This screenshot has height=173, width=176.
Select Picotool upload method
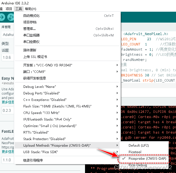pyautogui.click(x=144, y=152)
